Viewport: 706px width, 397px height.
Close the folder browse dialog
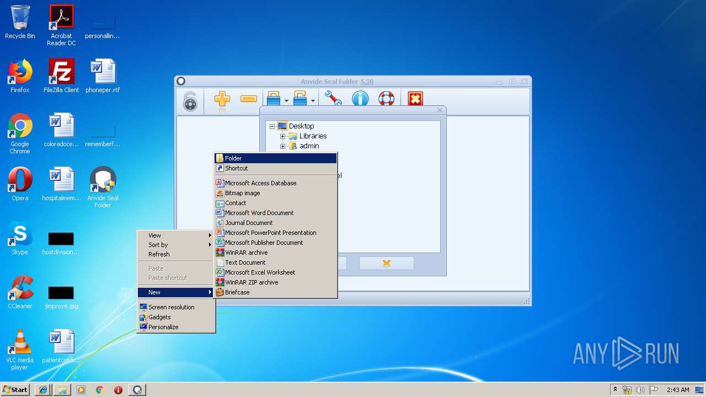[x=440, y=110]
